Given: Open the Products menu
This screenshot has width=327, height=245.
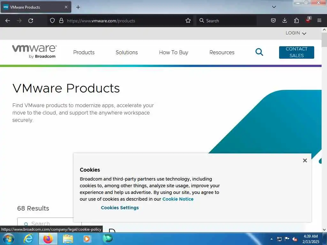Looking at the screenshot, I should (84, 52).
